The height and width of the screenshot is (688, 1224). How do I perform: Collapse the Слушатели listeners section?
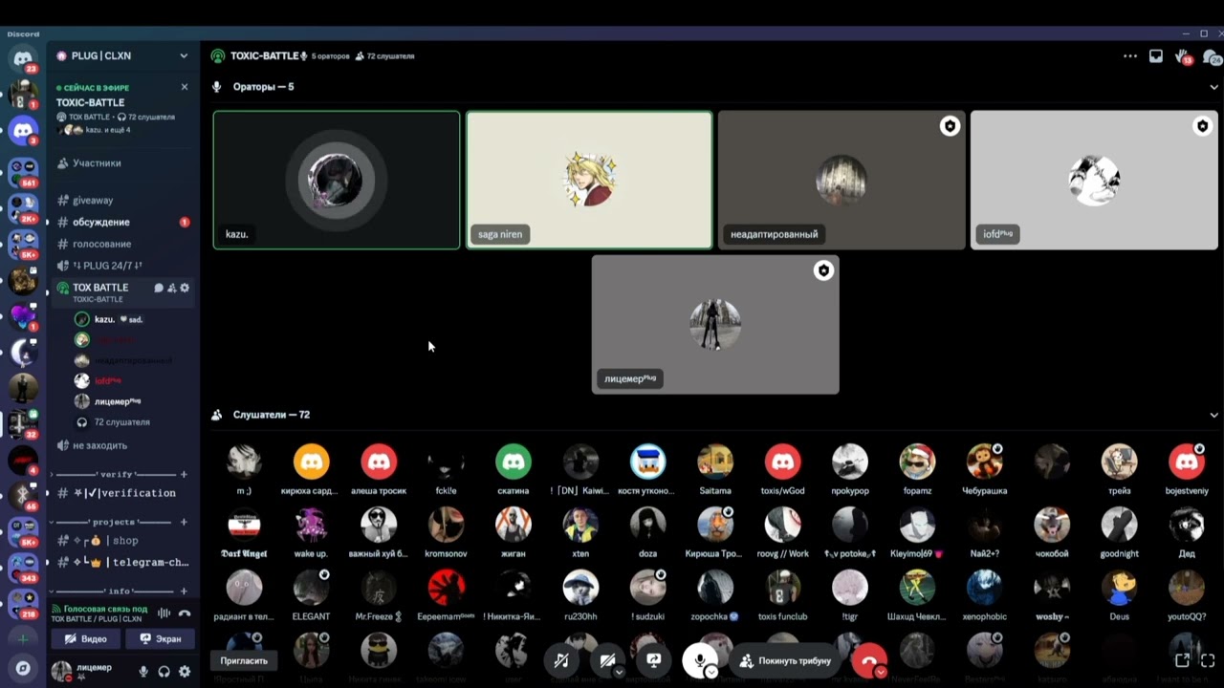1214,415
